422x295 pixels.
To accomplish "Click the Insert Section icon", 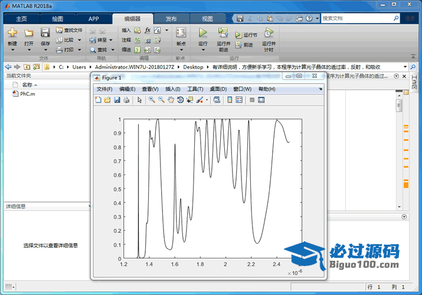I will pos(138,30).
